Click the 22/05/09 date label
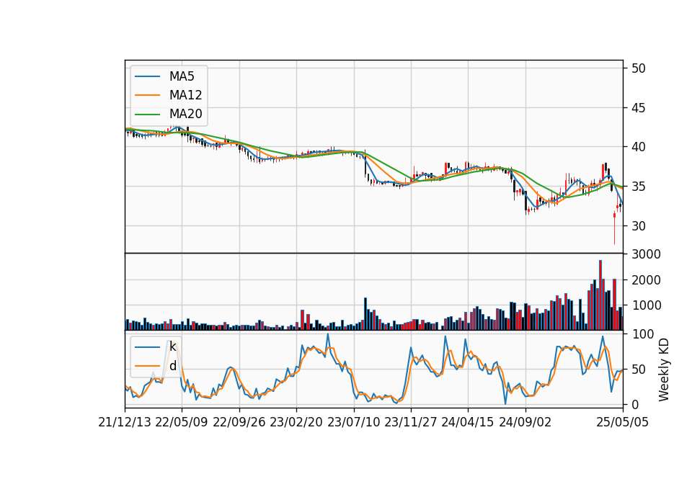692x497 pixels. 182,423
